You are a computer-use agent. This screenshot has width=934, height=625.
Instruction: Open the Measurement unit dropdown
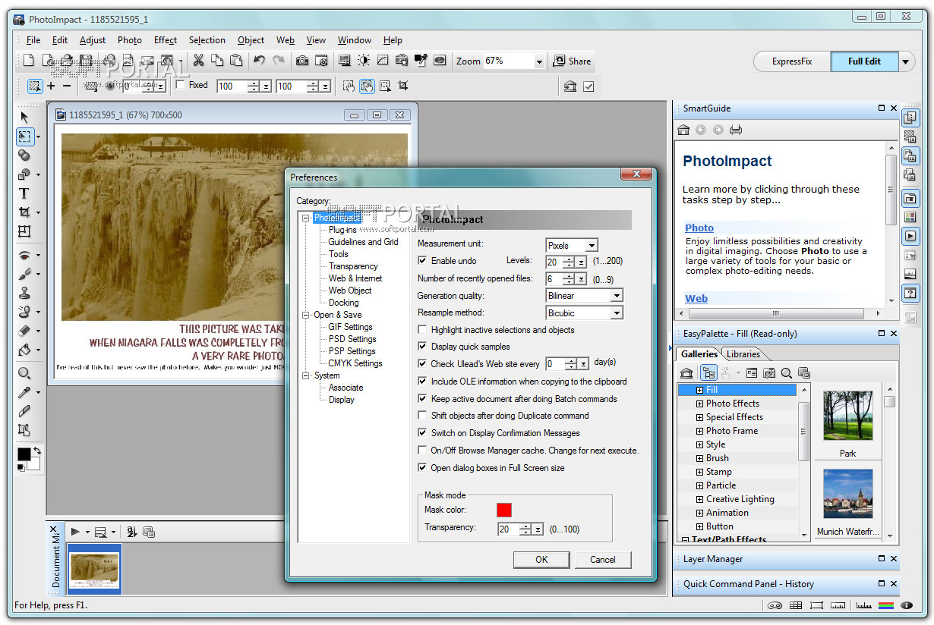pyautogui.click(x=592, y=246)
